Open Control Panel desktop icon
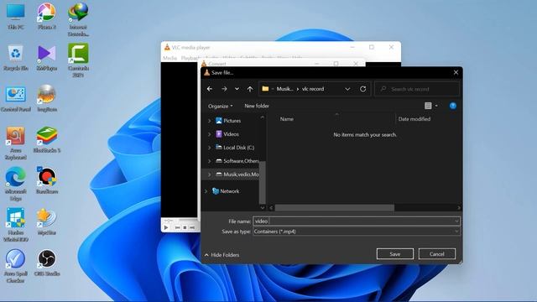 coord(16,99)
